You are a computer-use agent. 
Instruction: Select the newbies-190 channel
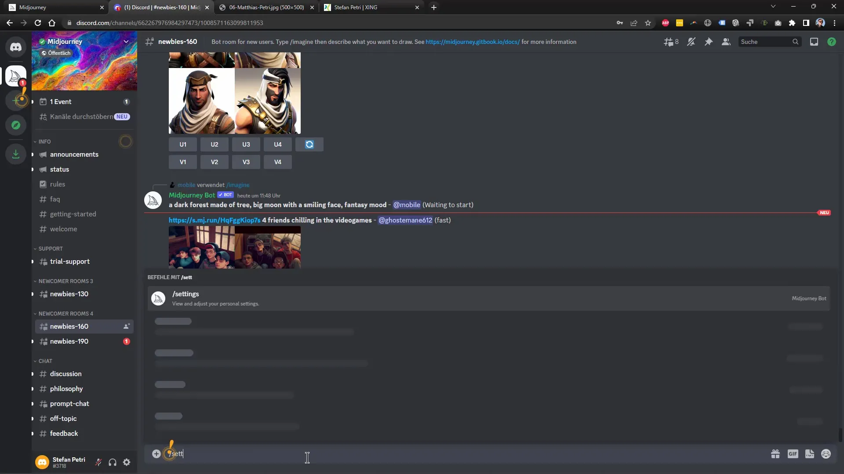[69, 341]
